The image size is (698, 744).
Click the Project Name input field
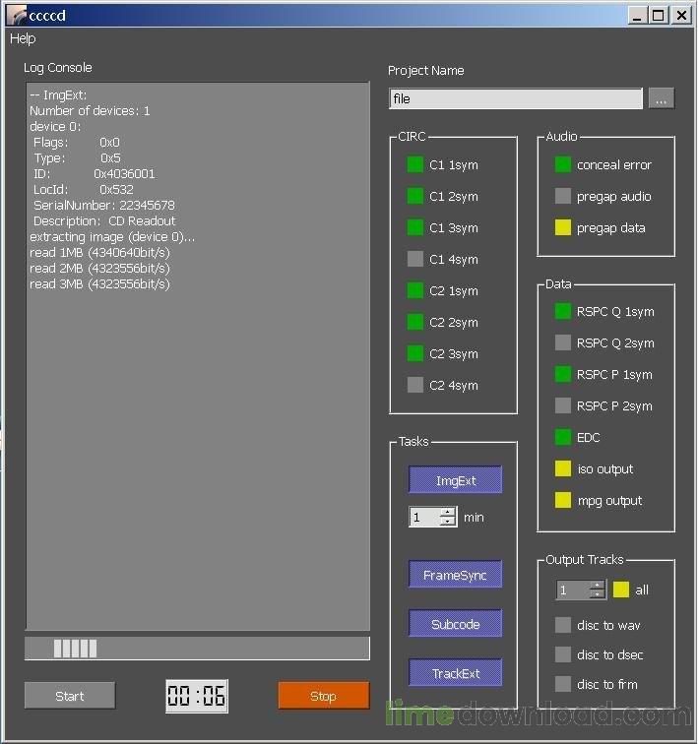click(x=516, y=98)
